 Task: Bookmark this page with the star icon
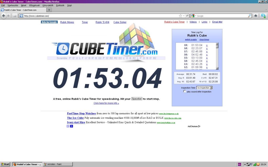point(180,16)
